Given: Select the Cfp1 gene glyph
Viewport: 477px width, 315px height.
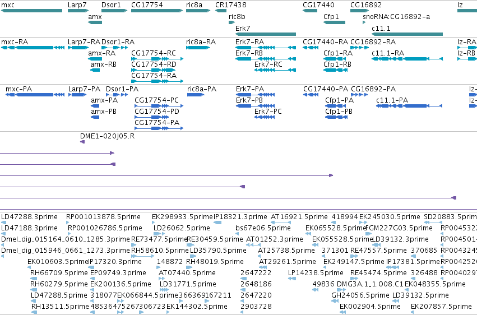Looking at the screenshot, I should (334, 22).
